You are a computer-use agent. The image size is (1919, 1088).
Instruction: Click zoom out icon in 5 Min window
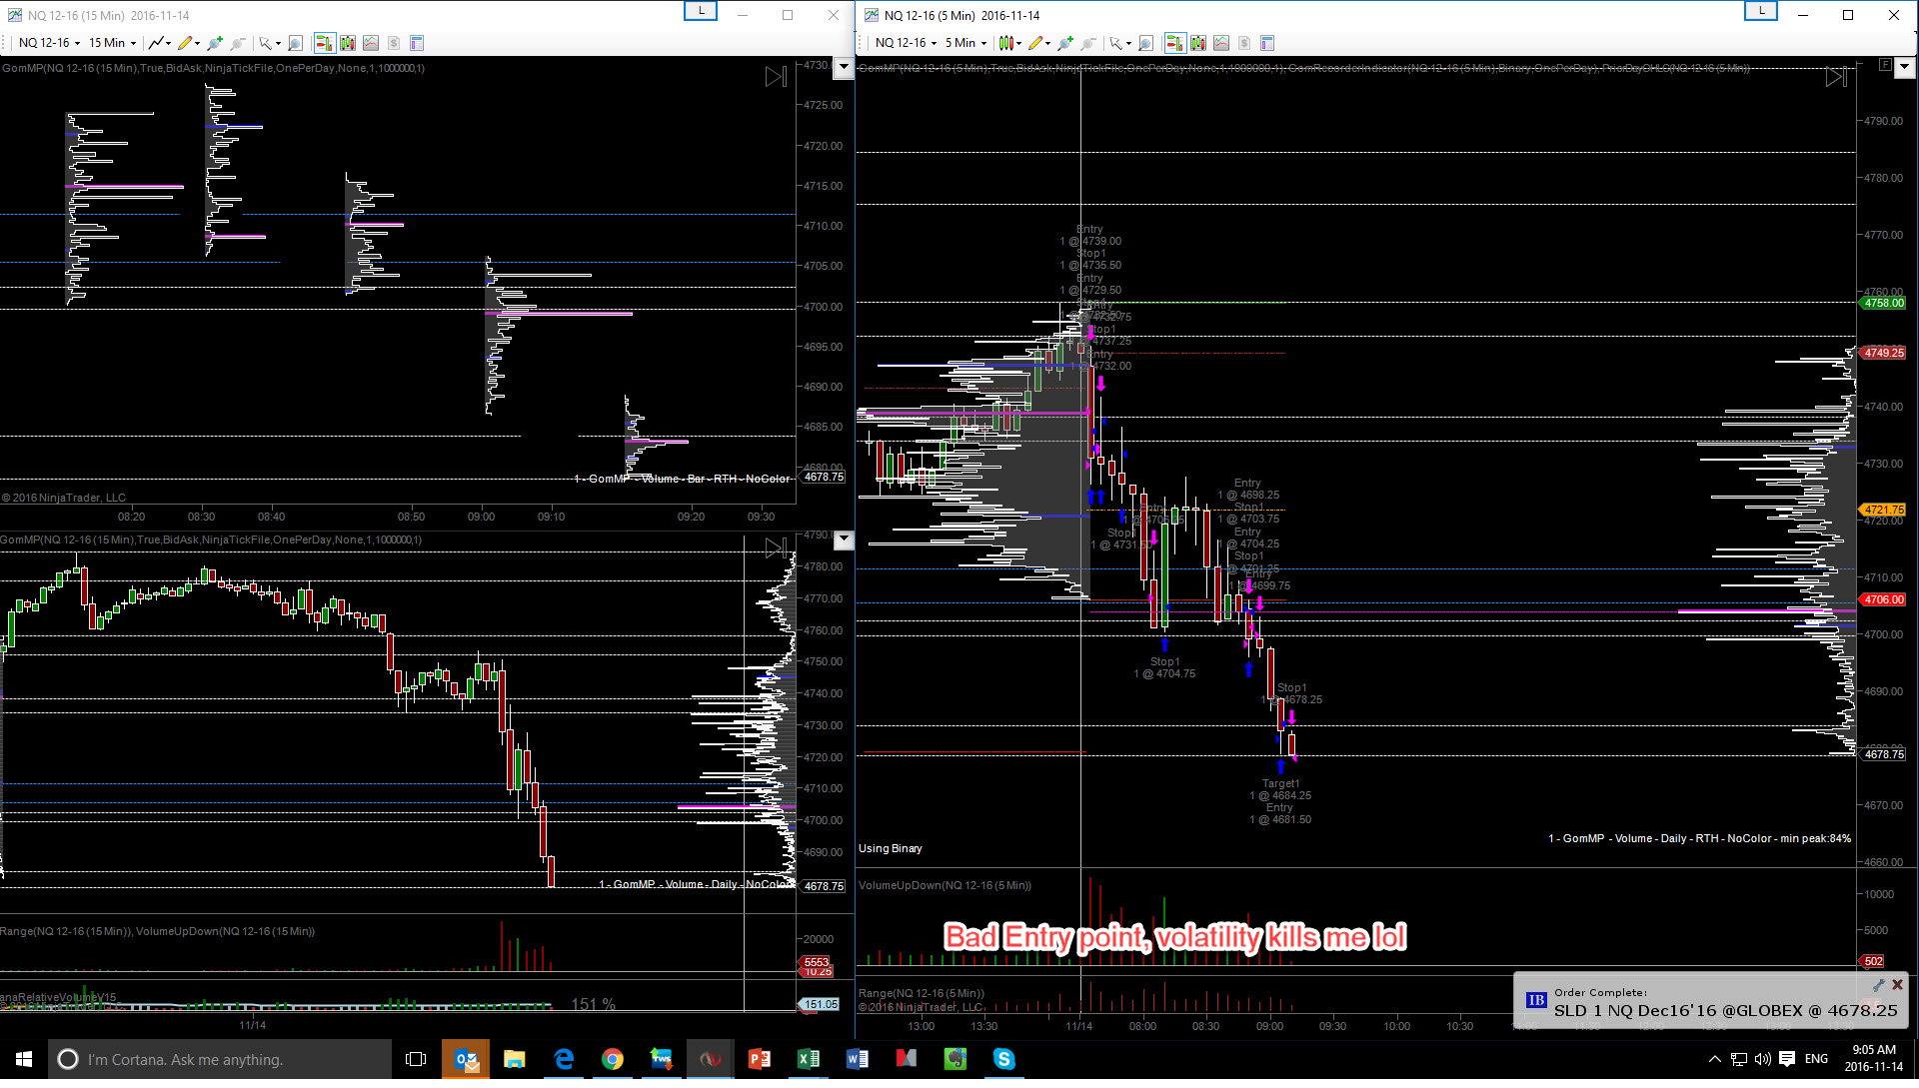click(1088, 43)
